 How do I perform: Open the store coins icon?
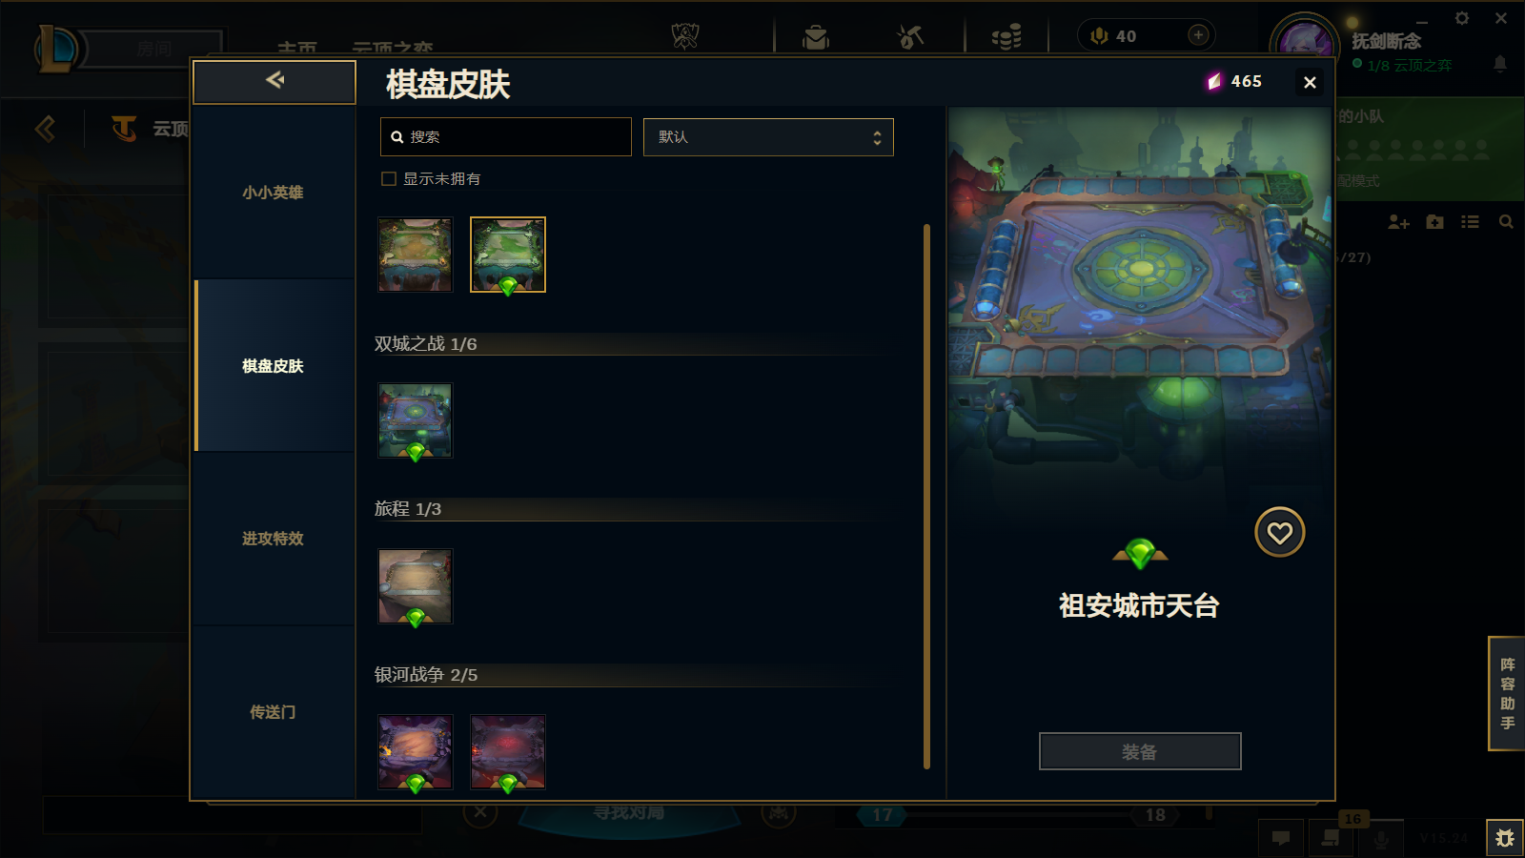(1006, 37)
